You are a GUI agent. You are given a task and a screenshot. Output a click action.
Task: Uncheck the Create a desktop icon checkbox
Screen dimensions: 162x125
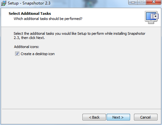point(17,54)
